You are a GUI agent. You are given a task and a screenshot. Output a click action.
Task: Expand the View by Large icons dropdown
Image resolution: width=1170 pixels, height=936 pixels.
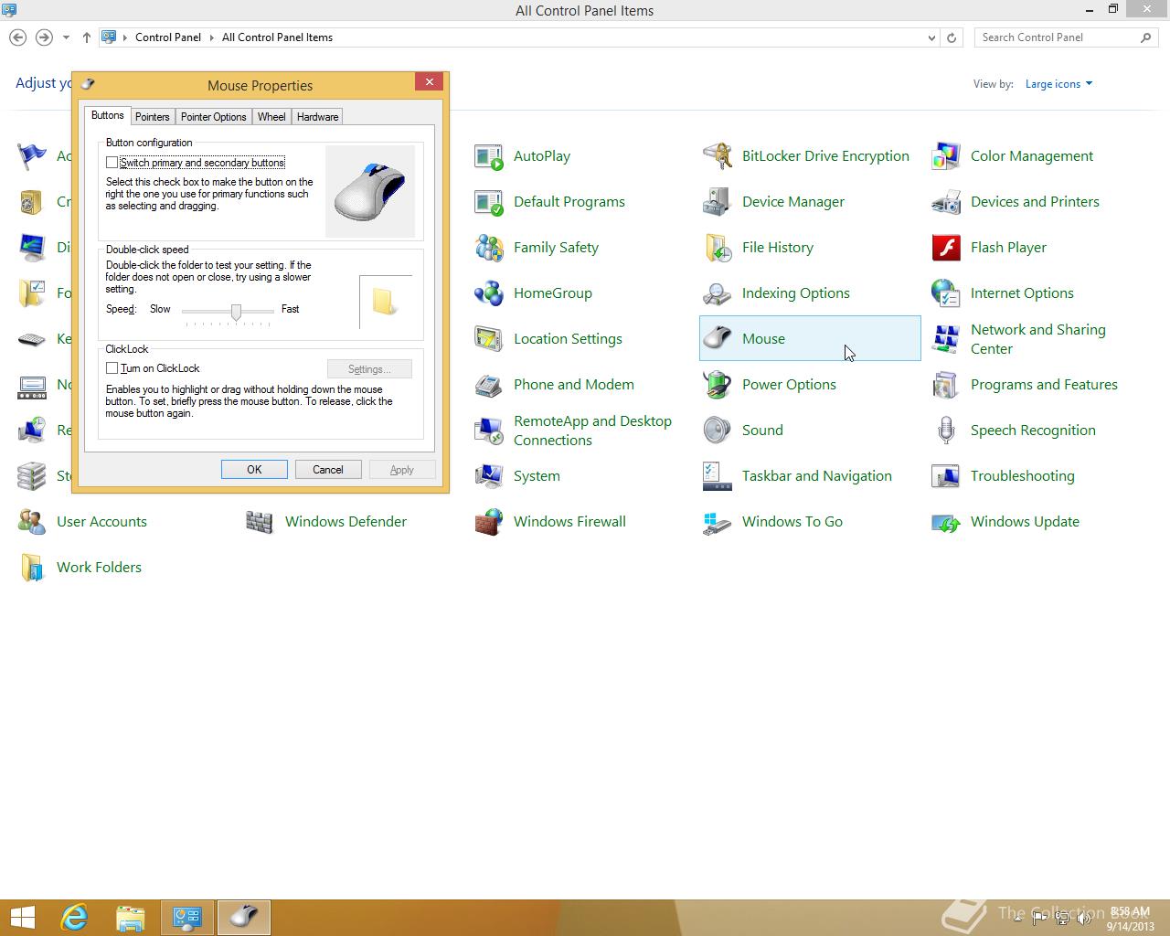point(1058,84)
